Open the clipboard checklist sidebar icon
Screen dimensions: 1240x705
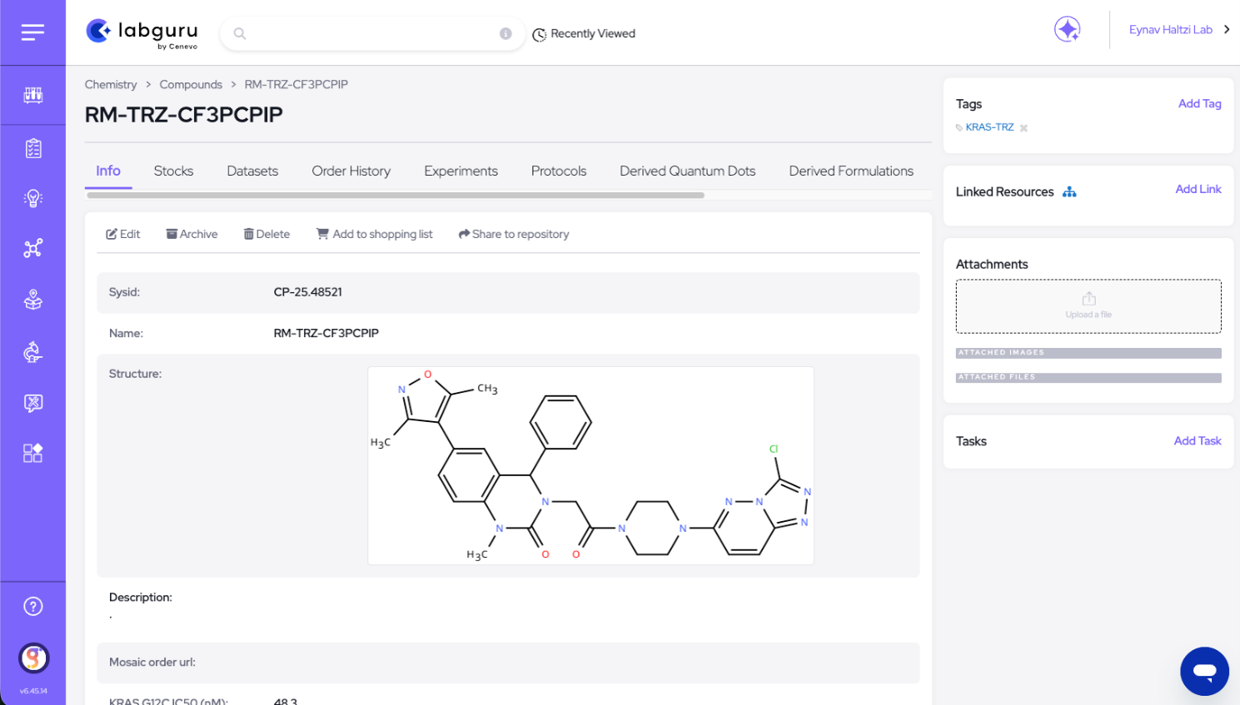[33, 149]
